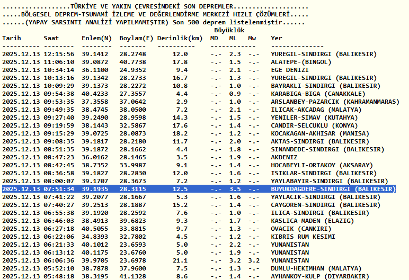
Task: Select the AKDENIZ location entry
Action: coord(284,158)
